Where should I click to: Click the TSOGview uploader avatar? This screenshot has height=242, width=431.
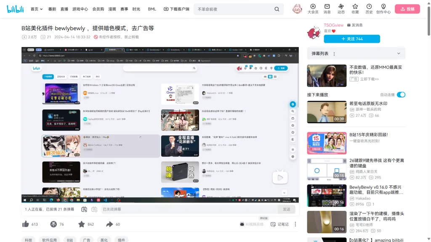[314, 33]
